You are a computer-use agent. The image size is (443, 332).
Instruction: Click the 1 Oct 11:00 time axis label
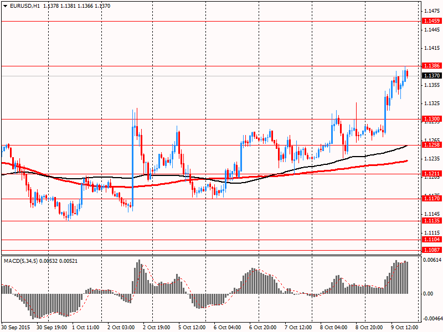tap(86, 328)
